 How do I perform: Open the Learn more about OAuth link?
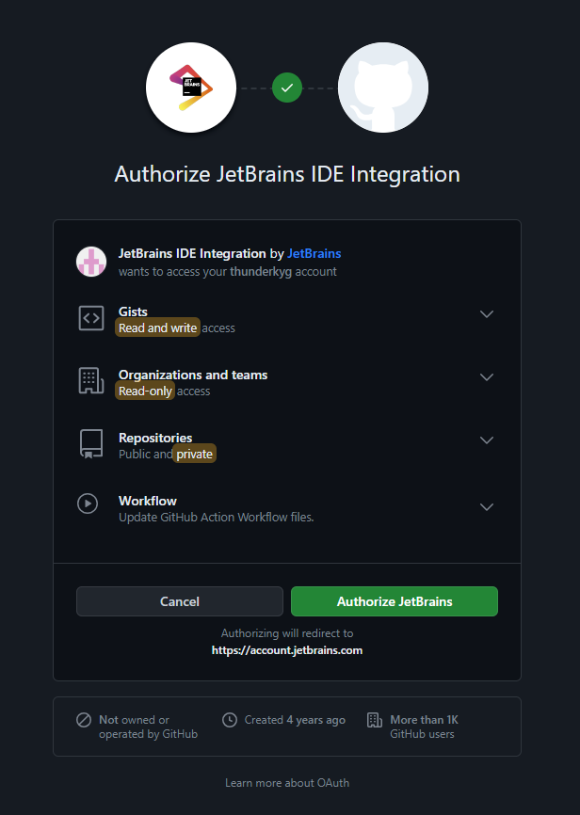(287, 783)
